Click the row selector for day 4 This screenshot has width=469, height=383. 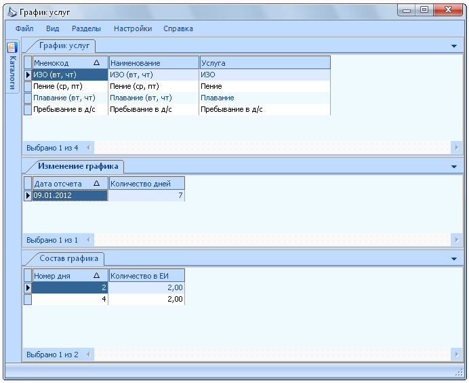[x=28, y=299]
